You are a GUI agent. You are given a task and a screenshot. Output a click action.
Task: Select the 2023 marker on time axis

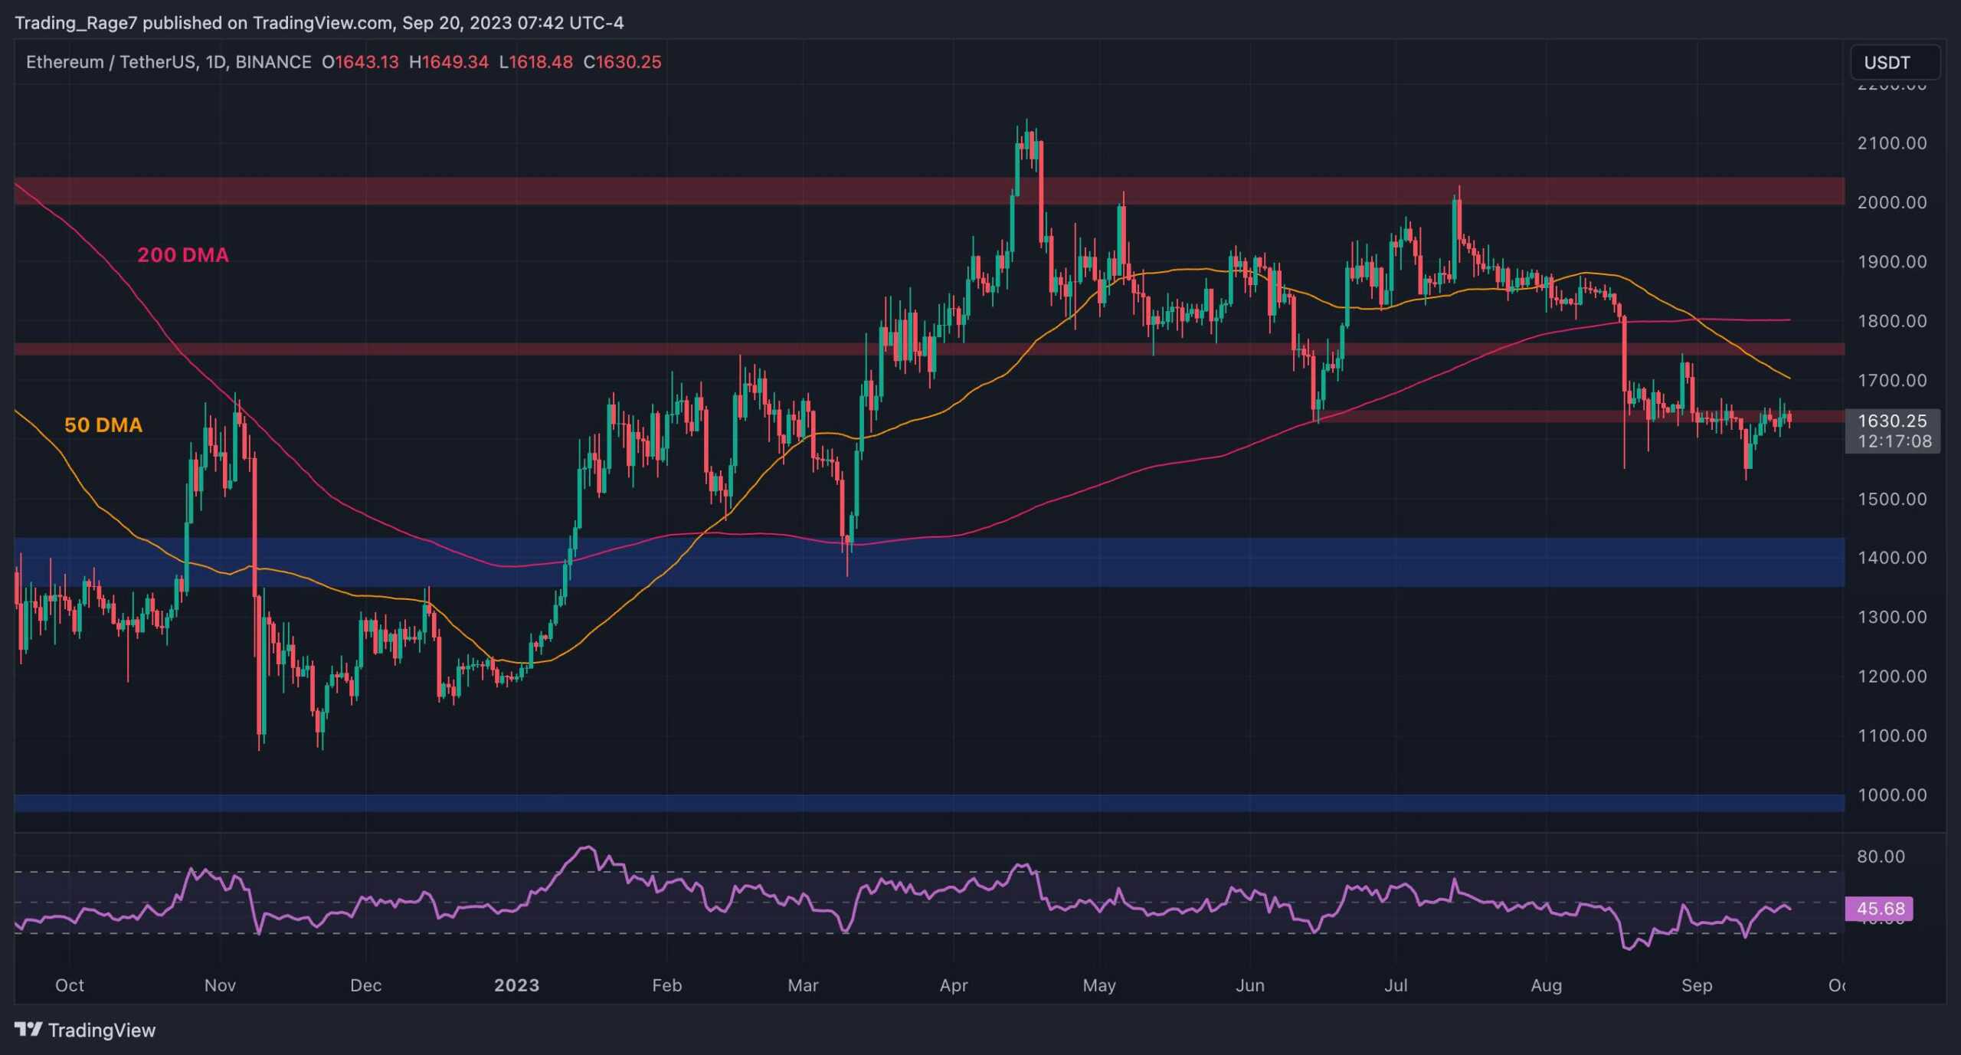[516, 985]
